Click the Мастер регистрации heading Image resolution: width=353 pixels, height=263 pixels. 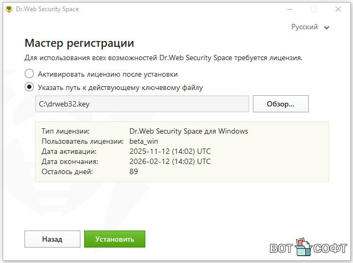pyautogui.click(x=79, y=43)
